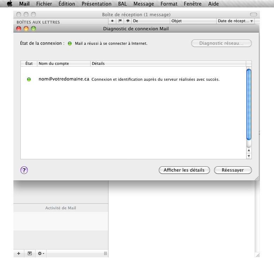This screenshot has height=258, width=274.
Task: Open the Présentation menu
Action: click(x=96, y=4)
